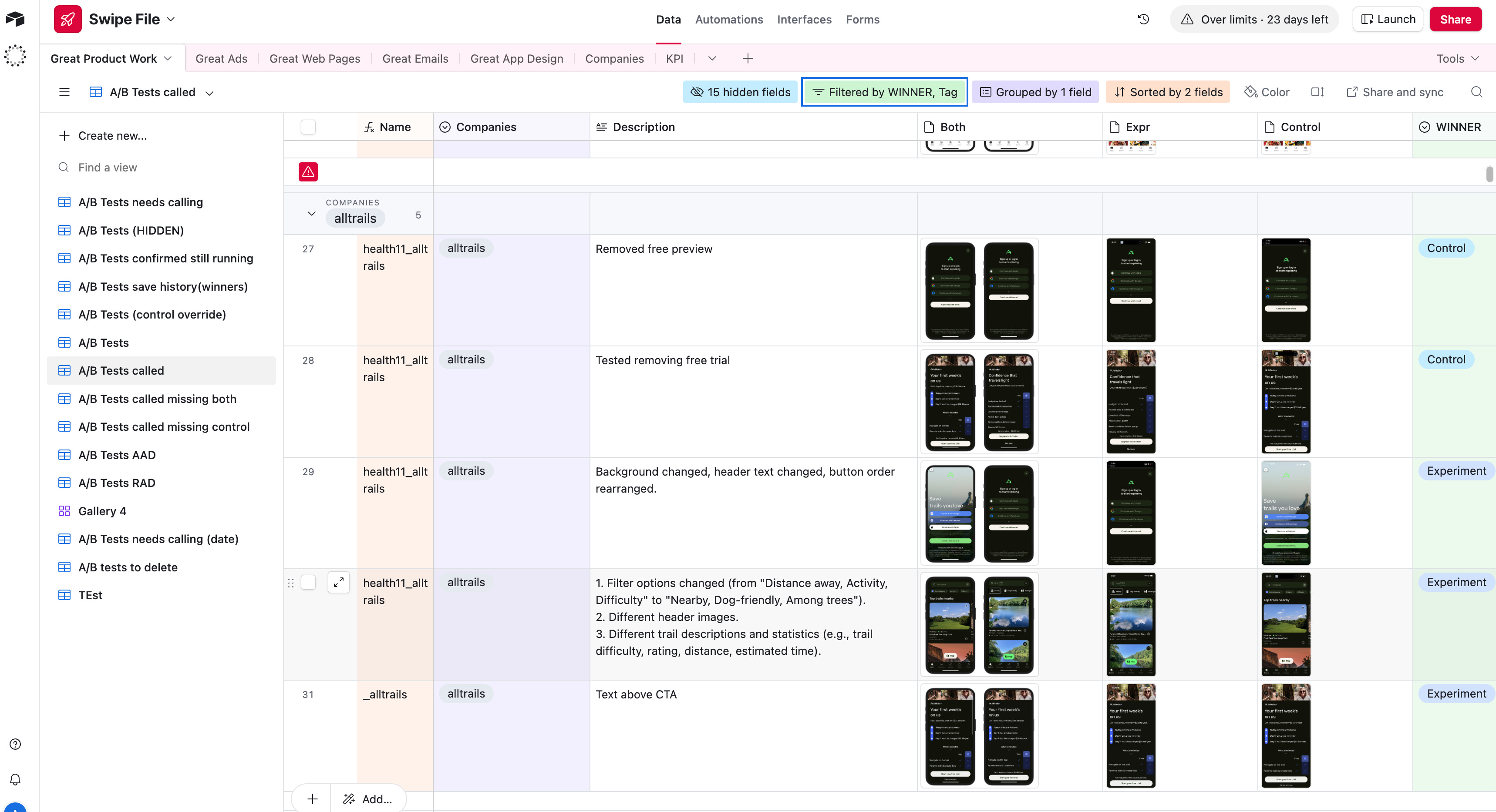
Task: Expand the hovered record with expand icon
Action: coord(339,582)
